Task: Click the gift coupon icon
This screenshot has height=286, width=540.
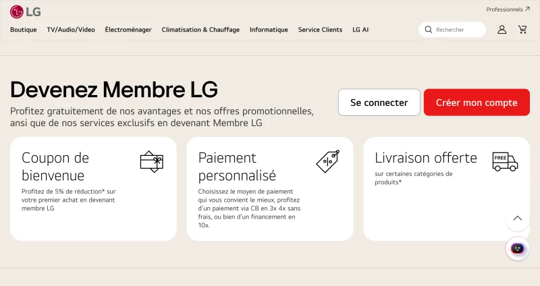Action: tap(151, 162)
